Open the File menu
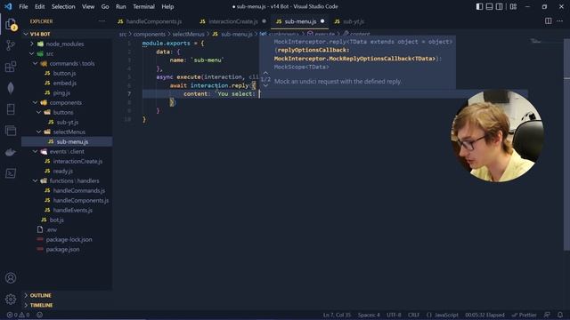The height and width of the screenshot is (320, 570). pos(23,6)
